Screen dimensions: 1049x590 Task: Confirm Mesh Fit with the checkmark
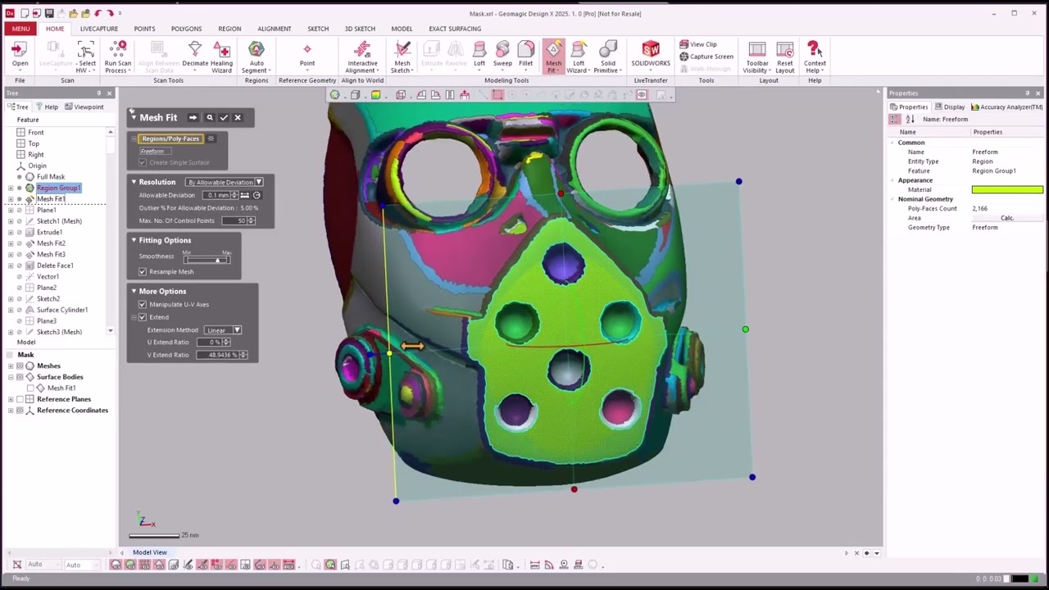(224, 117)
